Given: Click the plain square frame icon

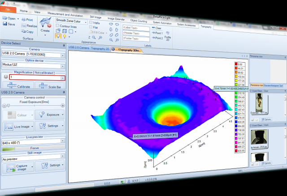Looking at the screenshot, I should click(x=71, y=31).
